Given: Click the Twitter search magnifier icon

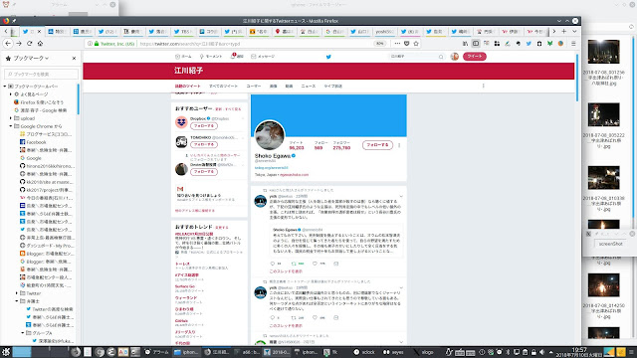Looking at the screenshot, I should point(441,57).
